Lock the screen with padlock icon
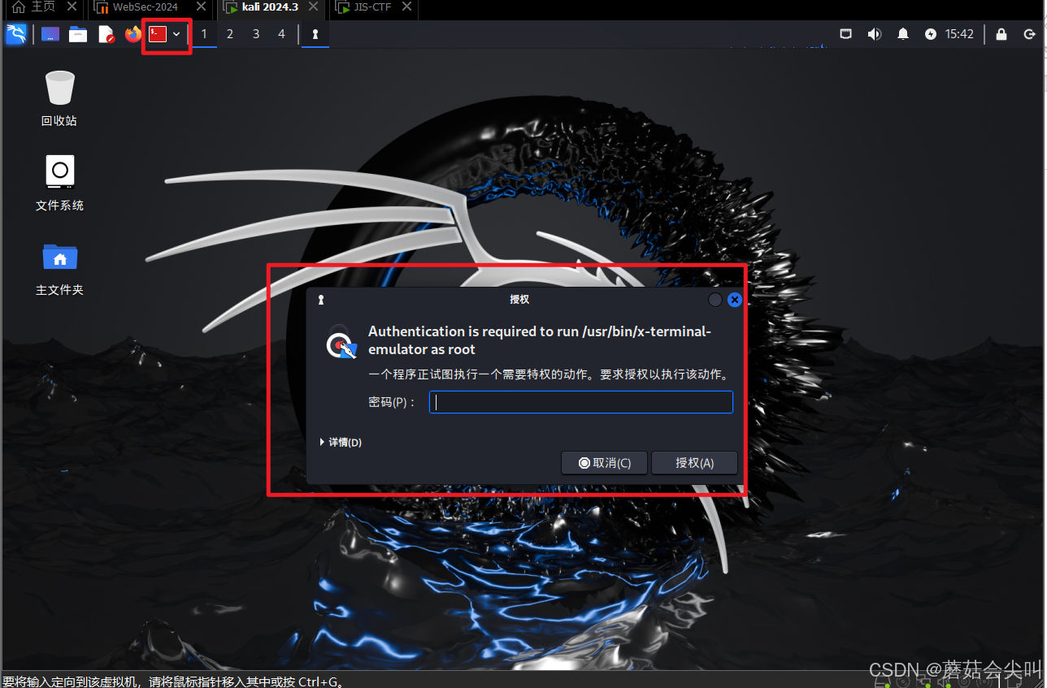The height and width of the screenshot is (688, 1047). pos(1001,34)
